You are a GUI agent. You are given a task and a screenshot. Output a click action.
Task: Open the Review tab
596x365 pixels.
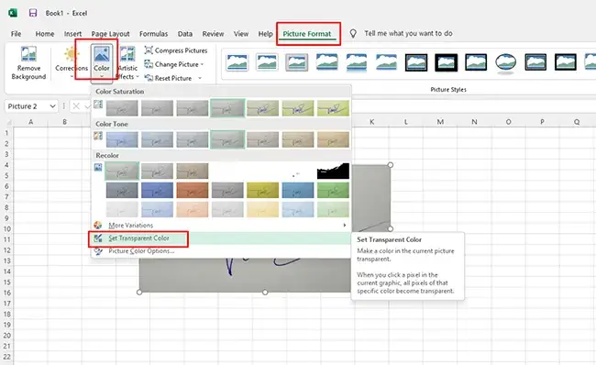pyautogui.click(x=213, y=33)
